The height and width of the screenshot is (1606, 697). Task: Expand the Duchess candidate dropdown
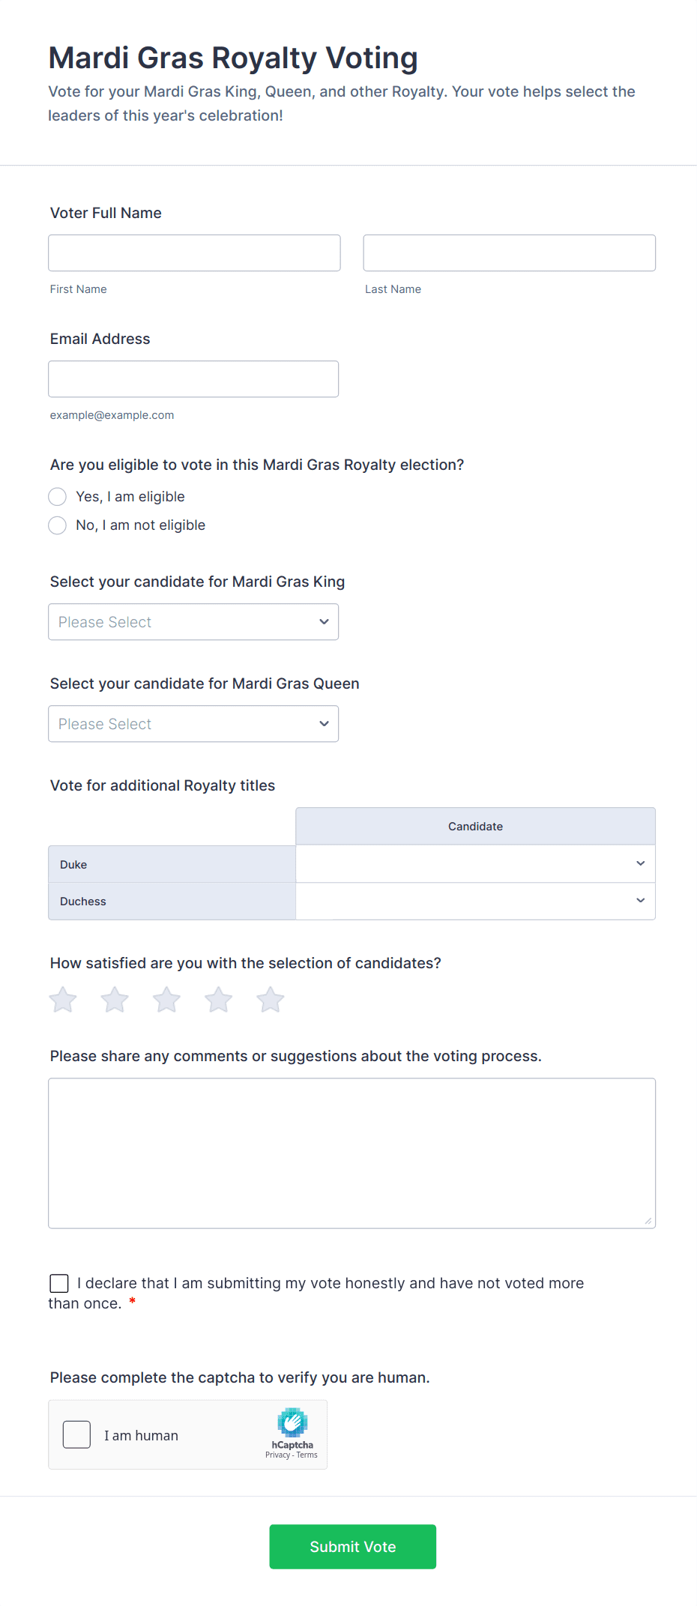coord(475,901)
